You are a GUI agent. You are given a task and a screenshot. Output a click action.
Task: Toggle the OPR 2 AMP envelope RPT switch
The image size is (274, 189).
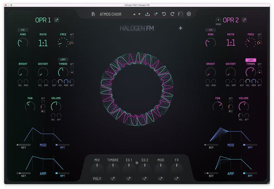tap(250, 173)
